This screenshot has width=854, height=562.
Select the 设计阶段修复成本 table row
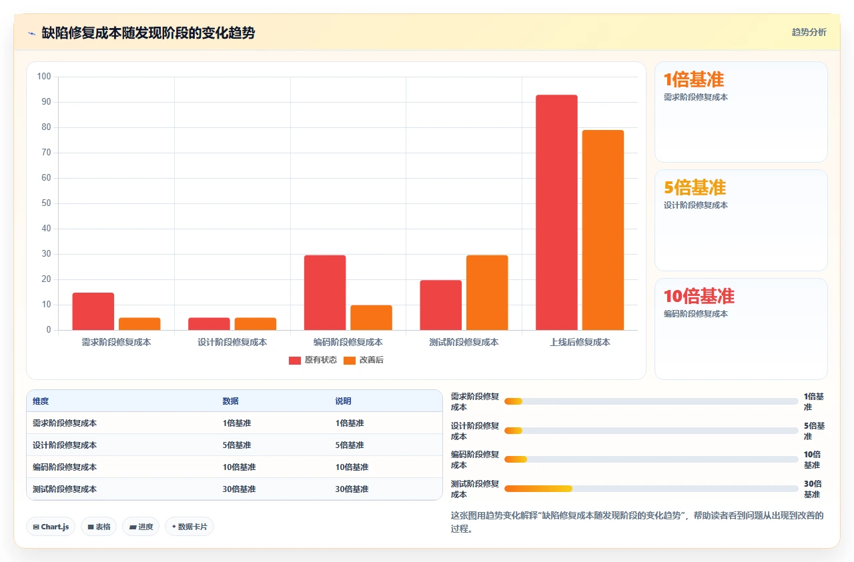coord(234,445)
